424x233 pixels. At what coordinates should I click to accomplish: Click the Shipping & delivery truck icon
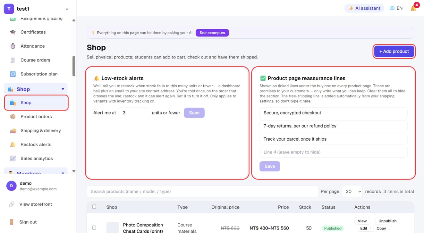[13, 131]
